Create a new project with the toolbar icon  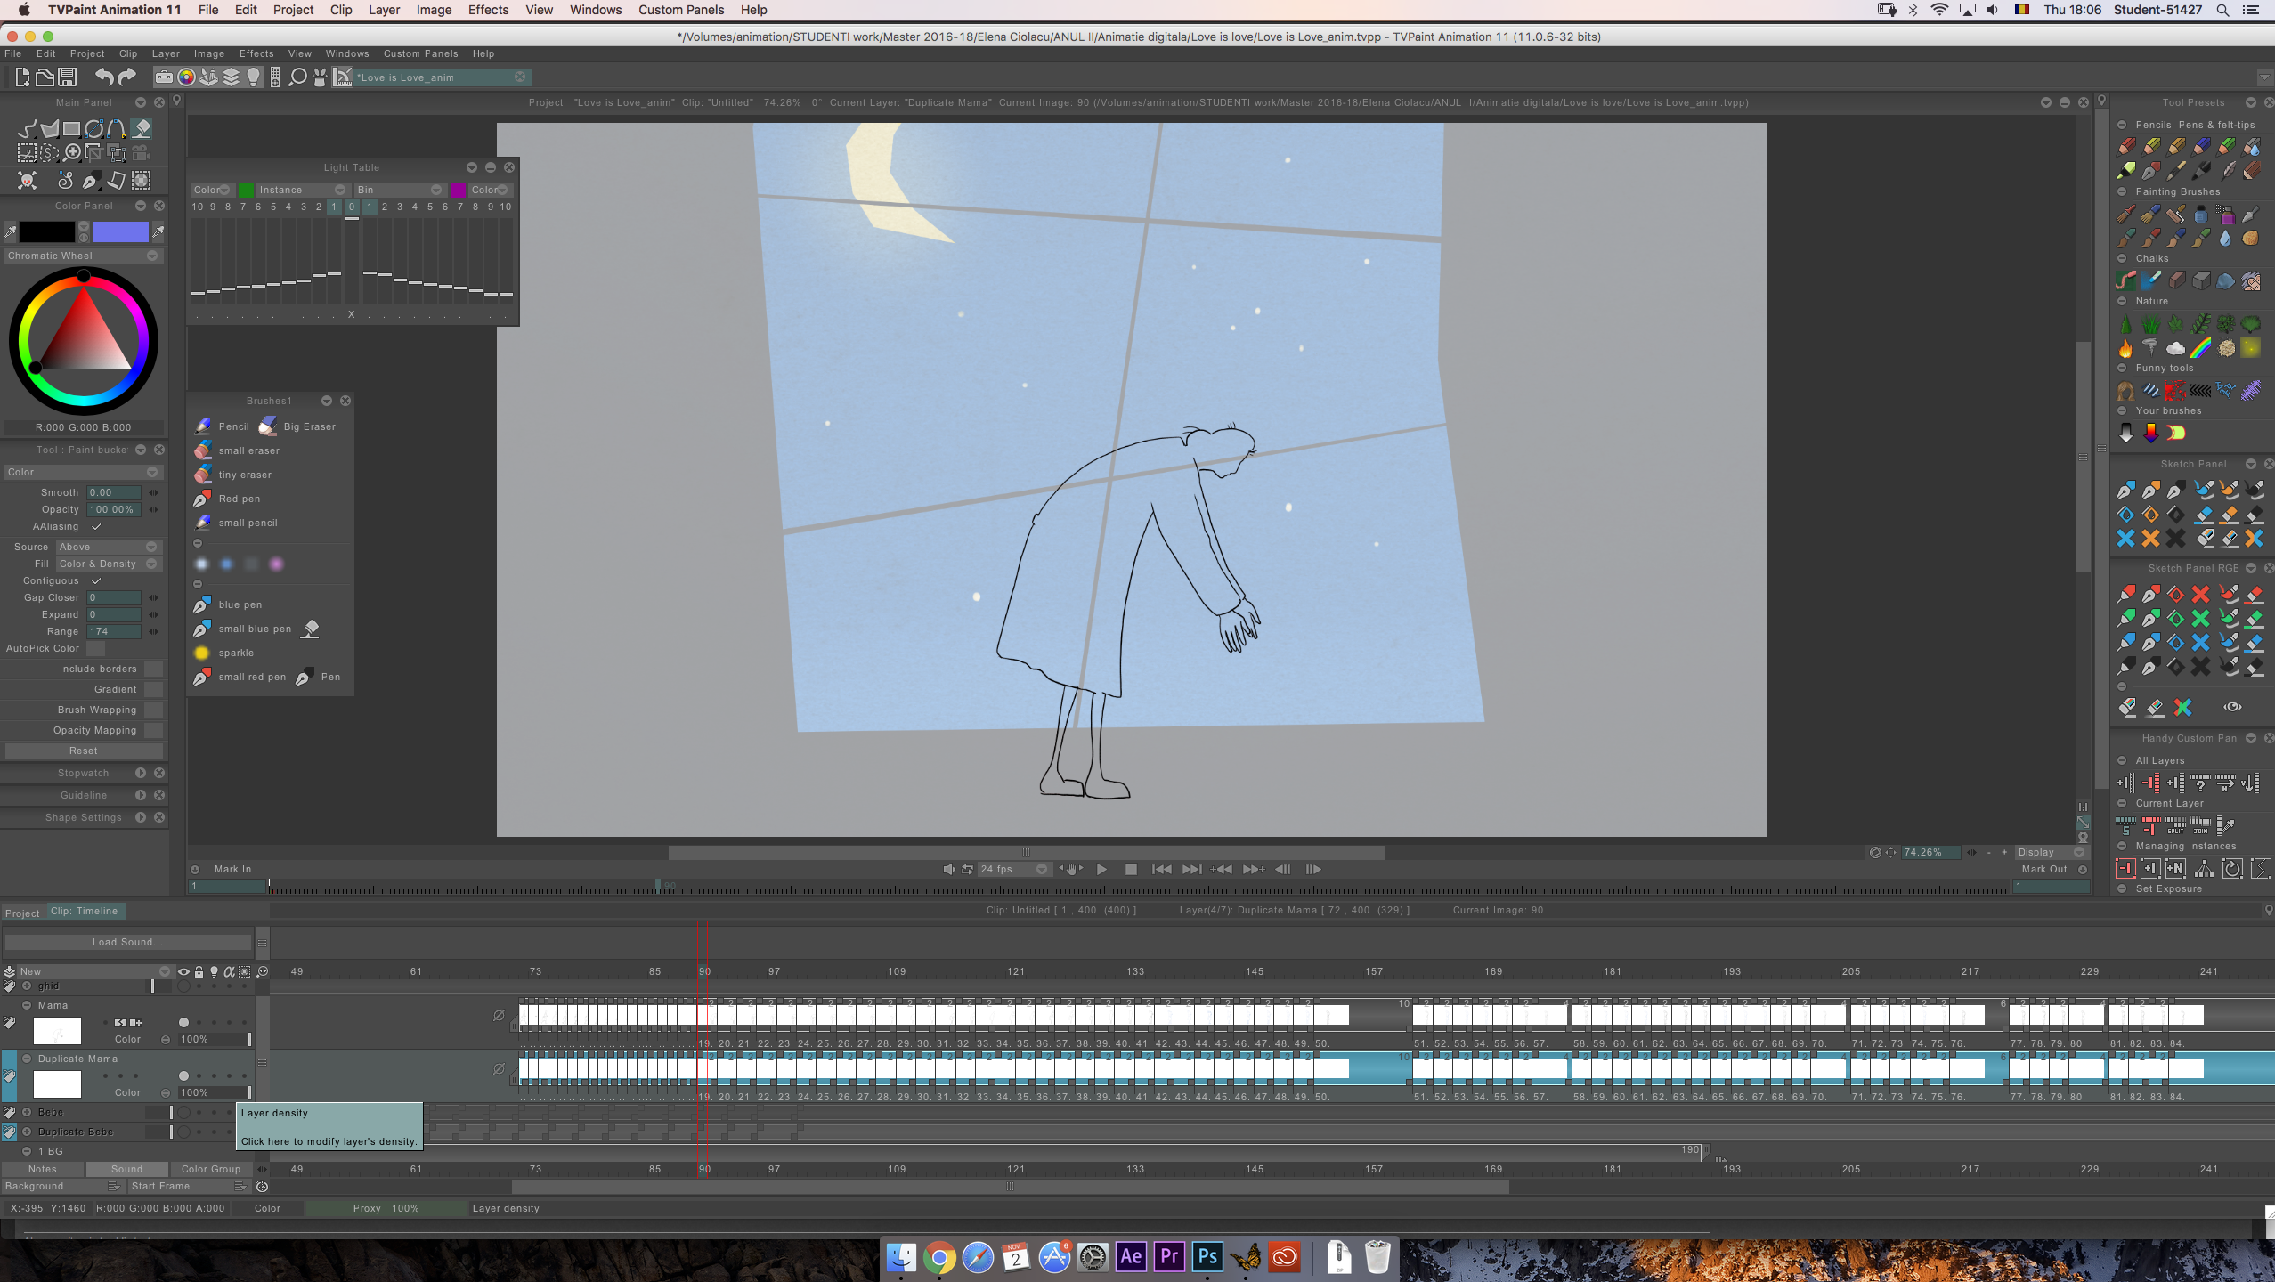(21, 77)
